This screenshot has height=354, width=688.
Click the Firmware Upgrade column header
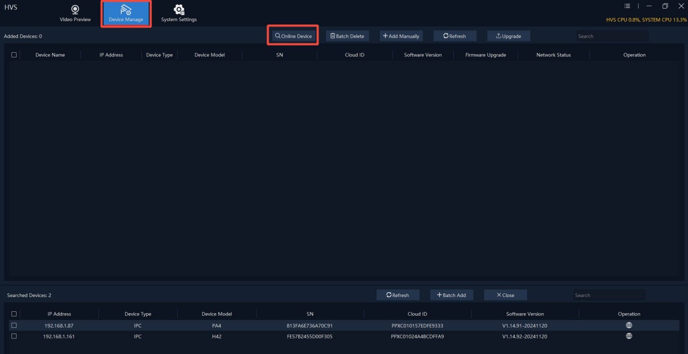coord(485,55)
